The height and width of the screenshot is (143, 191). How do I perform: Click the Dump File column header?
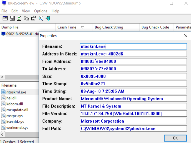point(10,27)
